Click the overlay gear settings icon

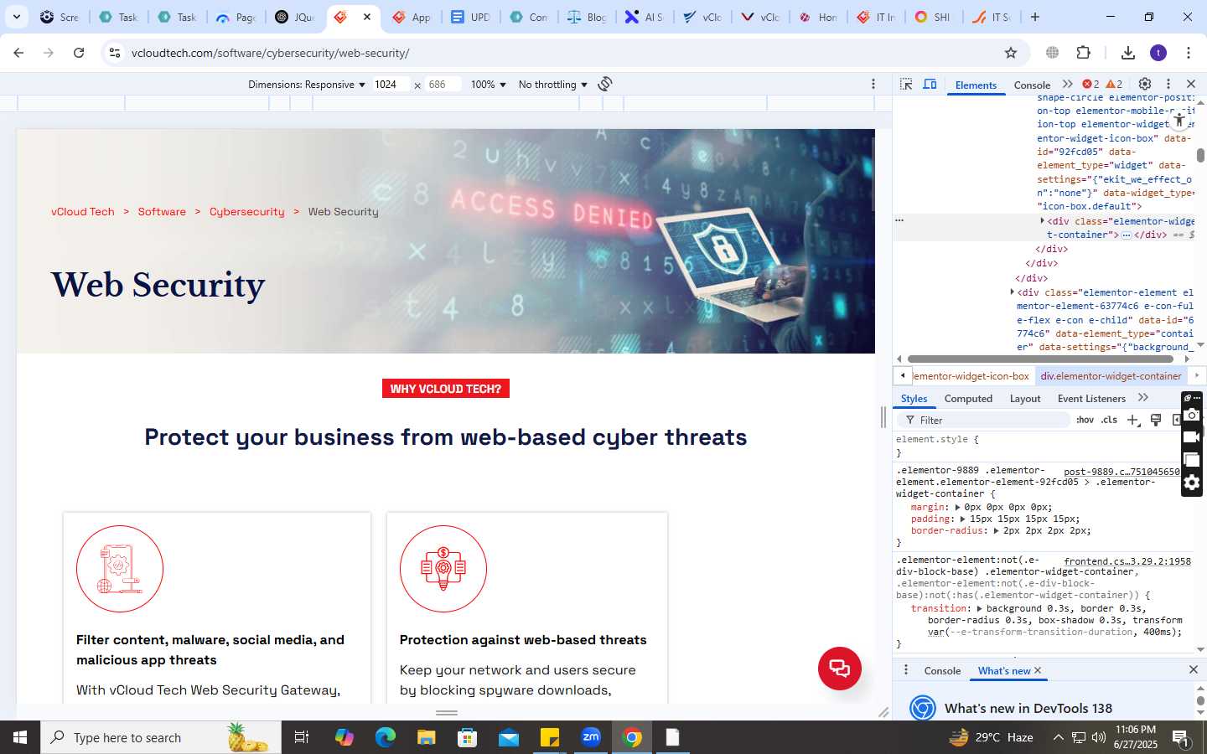(x=1192, y=483)
